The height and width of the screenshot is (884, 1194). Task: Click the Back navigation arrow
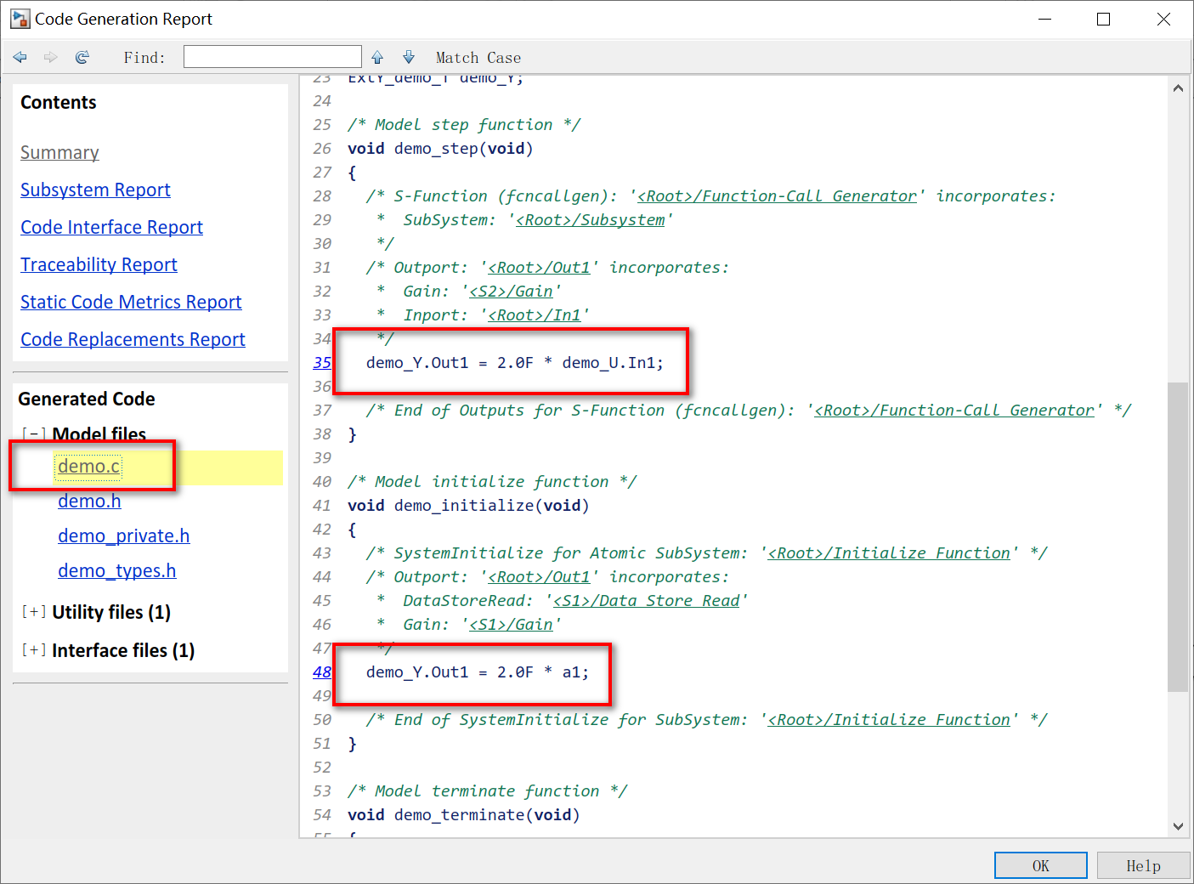click(x=20, y=57)
